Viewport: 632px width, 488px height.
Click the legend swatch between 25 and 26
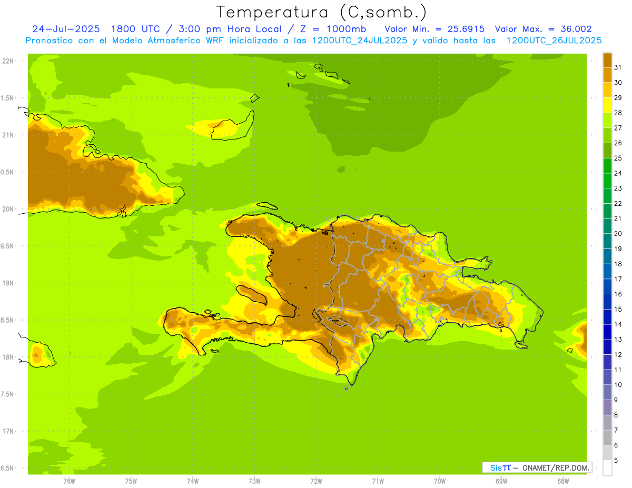[x=607, y=151]
